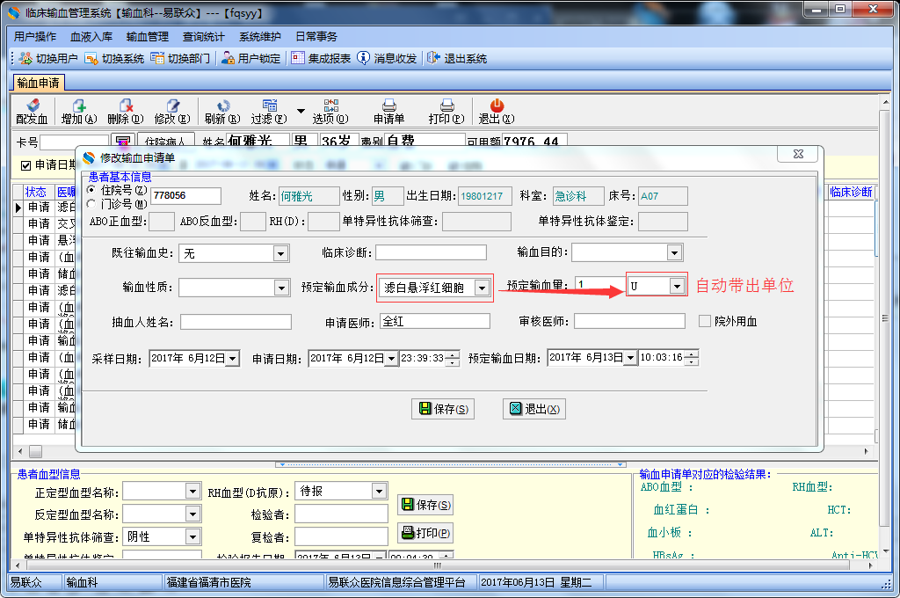Click the 复检者 input field
This screenshot has height=598, width=900.
point(342,536)
